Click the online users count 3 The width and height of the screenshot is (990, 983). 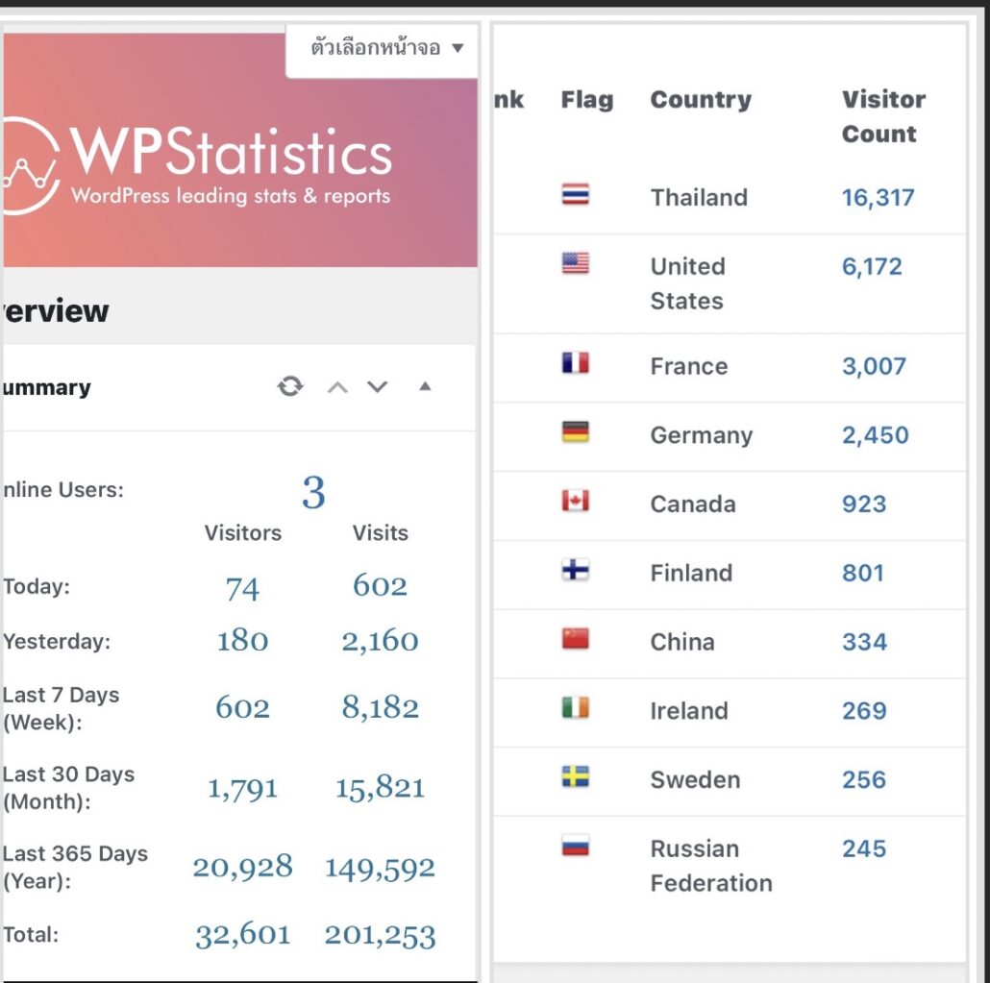(313, 493)
